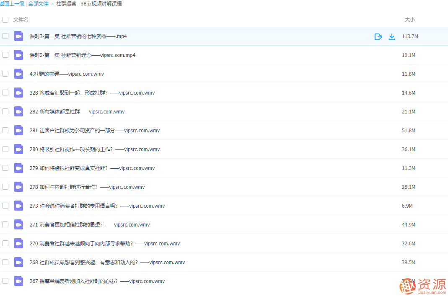Image resolution: width=448 pixels, height=296 pixels.
Task: Open file 328 将威客汇聚到一起
Action: (92, 93)
